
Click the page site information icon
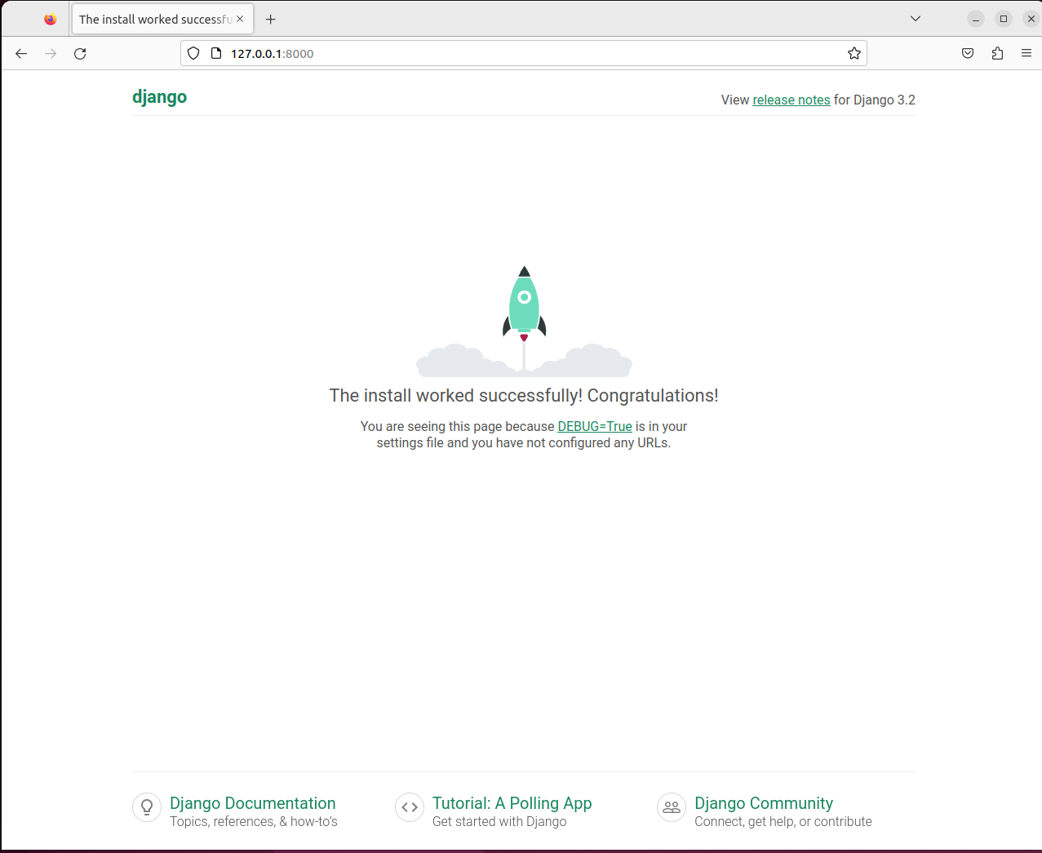point(216,53)
